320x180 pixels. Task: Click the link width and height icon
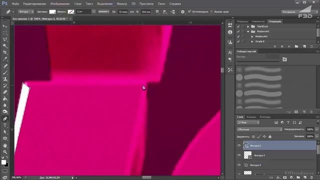[x=132, y=12]
